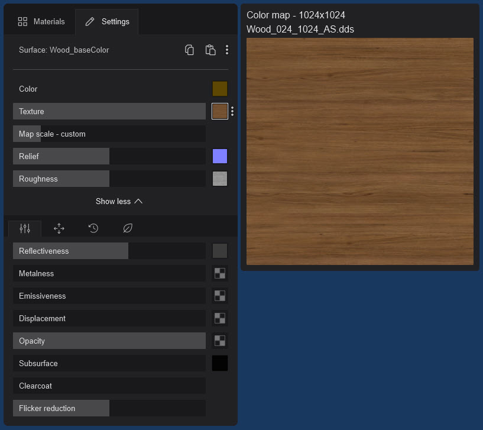The width and height of the screenshot is (483, 430).
Task: Open the Color swatch picker
Action: coord(219,89)
